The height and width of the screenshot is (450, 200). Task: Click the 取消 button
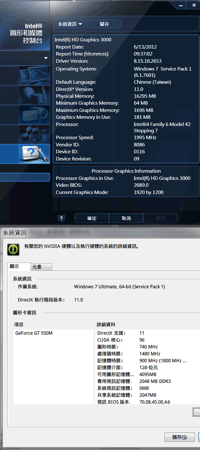(x=126, y=218)
